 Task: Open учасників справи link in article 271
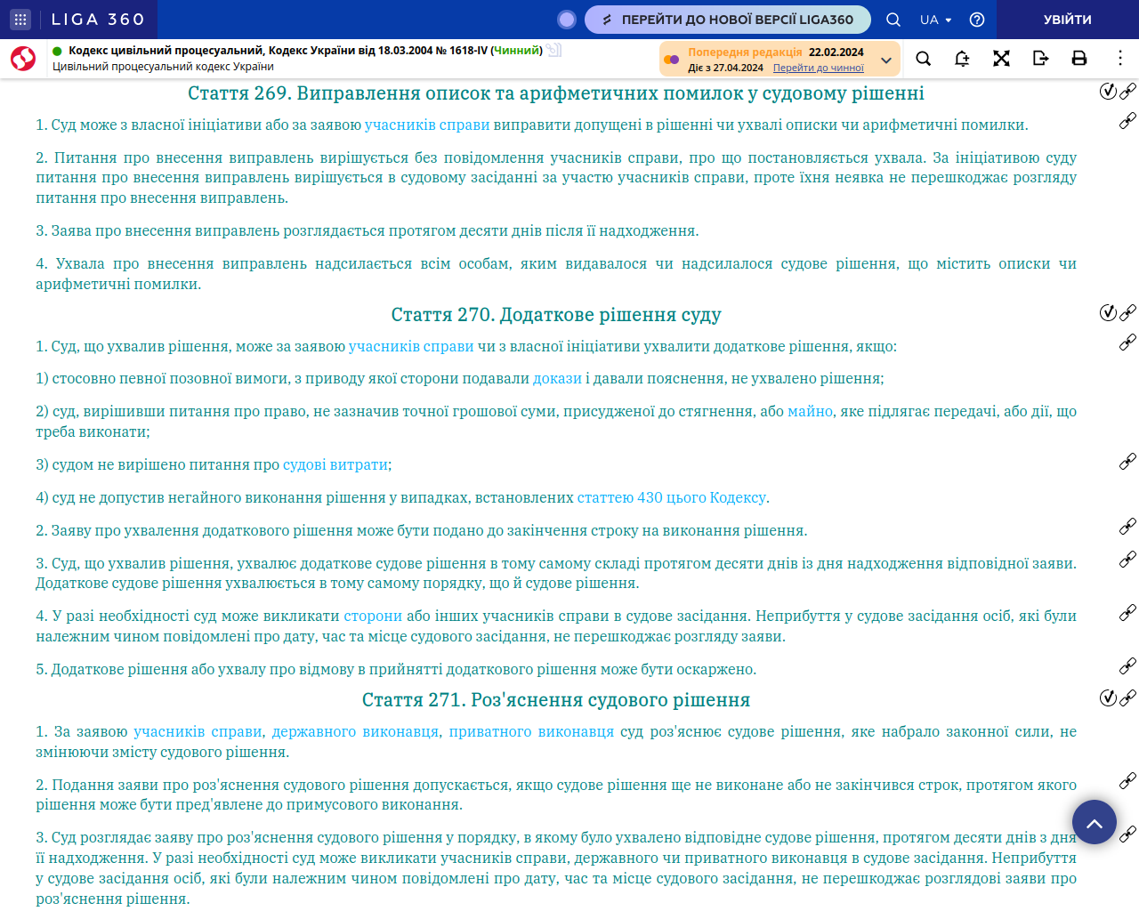pos(198,732)
